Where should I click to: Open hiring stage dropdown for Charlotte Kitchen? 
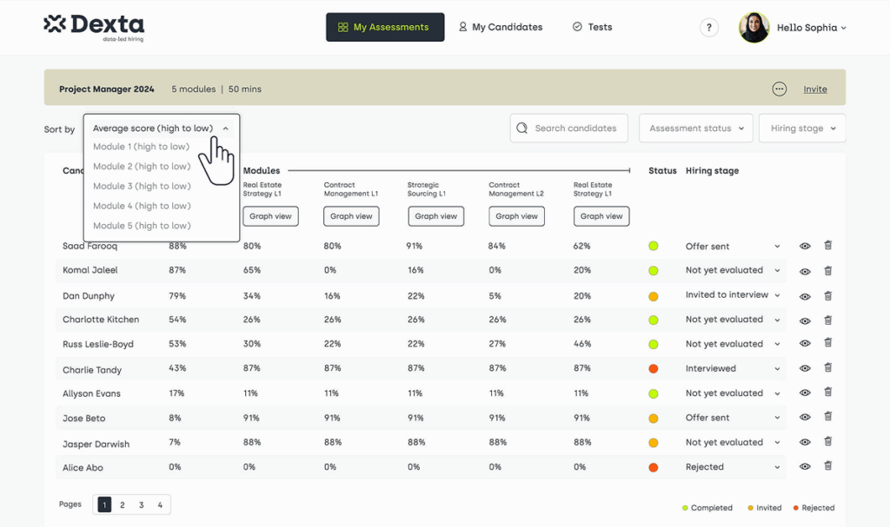(777, 319)
